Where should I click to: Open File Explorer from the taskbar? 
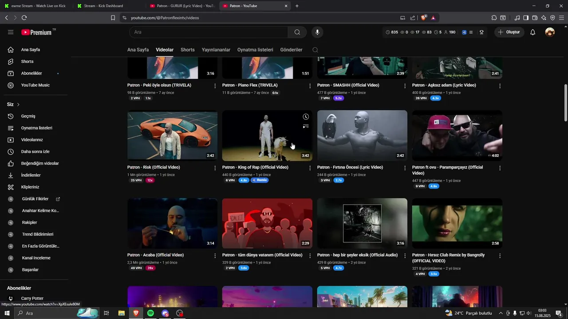pyautogui.click(x=121, y=313)
